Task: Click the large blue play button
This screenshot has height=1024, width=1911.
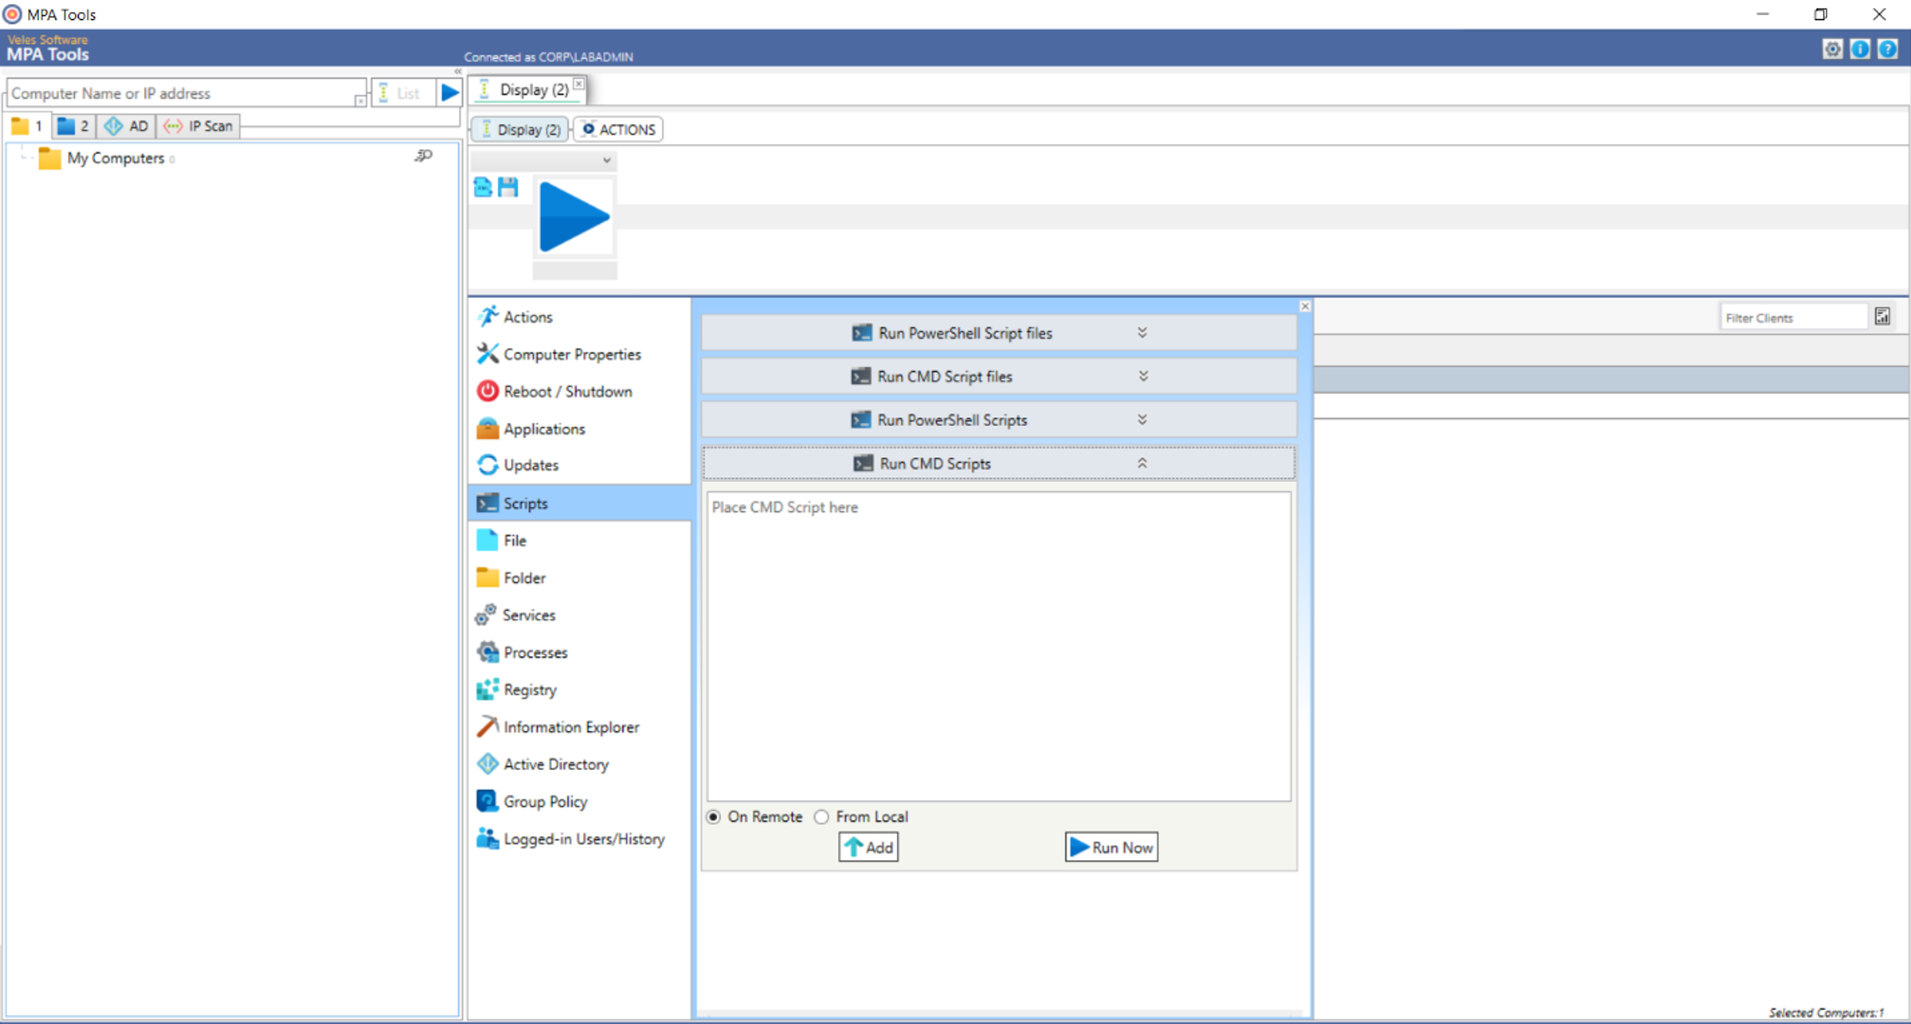Action: [574, 217]
